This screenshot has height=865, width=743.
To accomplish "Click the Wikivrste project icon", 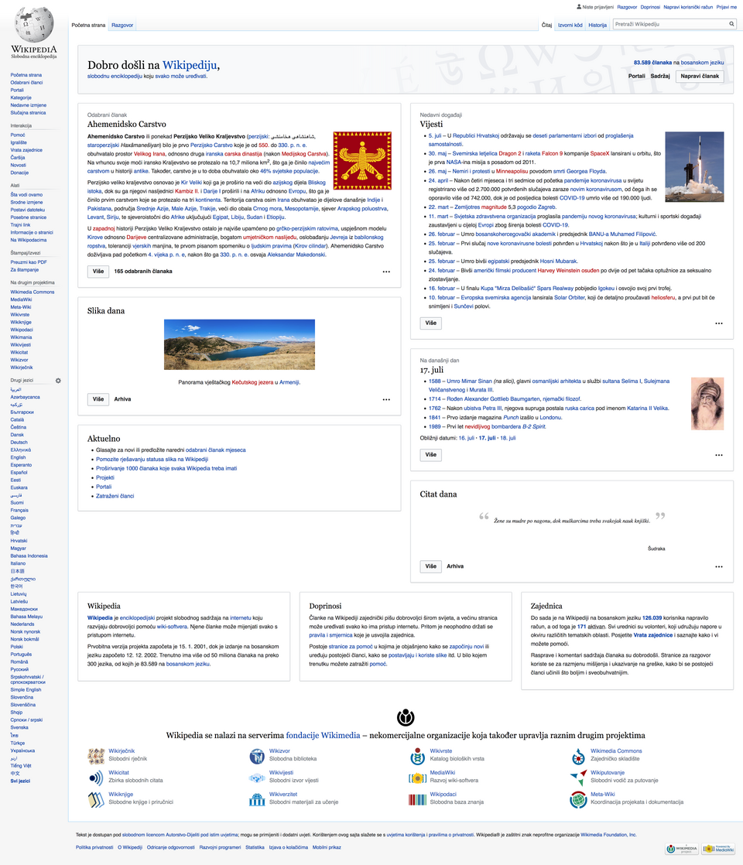I will point(417,756).
